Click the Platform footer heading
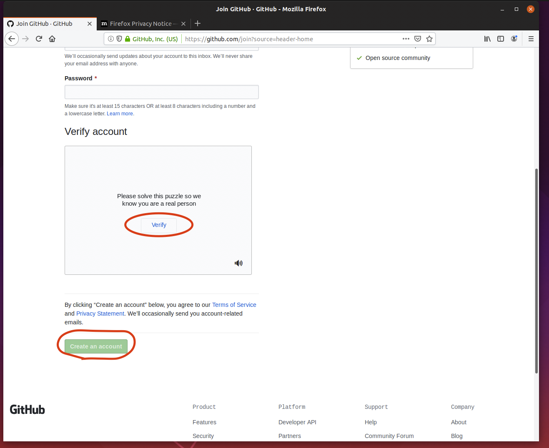 pyautogui.click(x=292, y=407)
